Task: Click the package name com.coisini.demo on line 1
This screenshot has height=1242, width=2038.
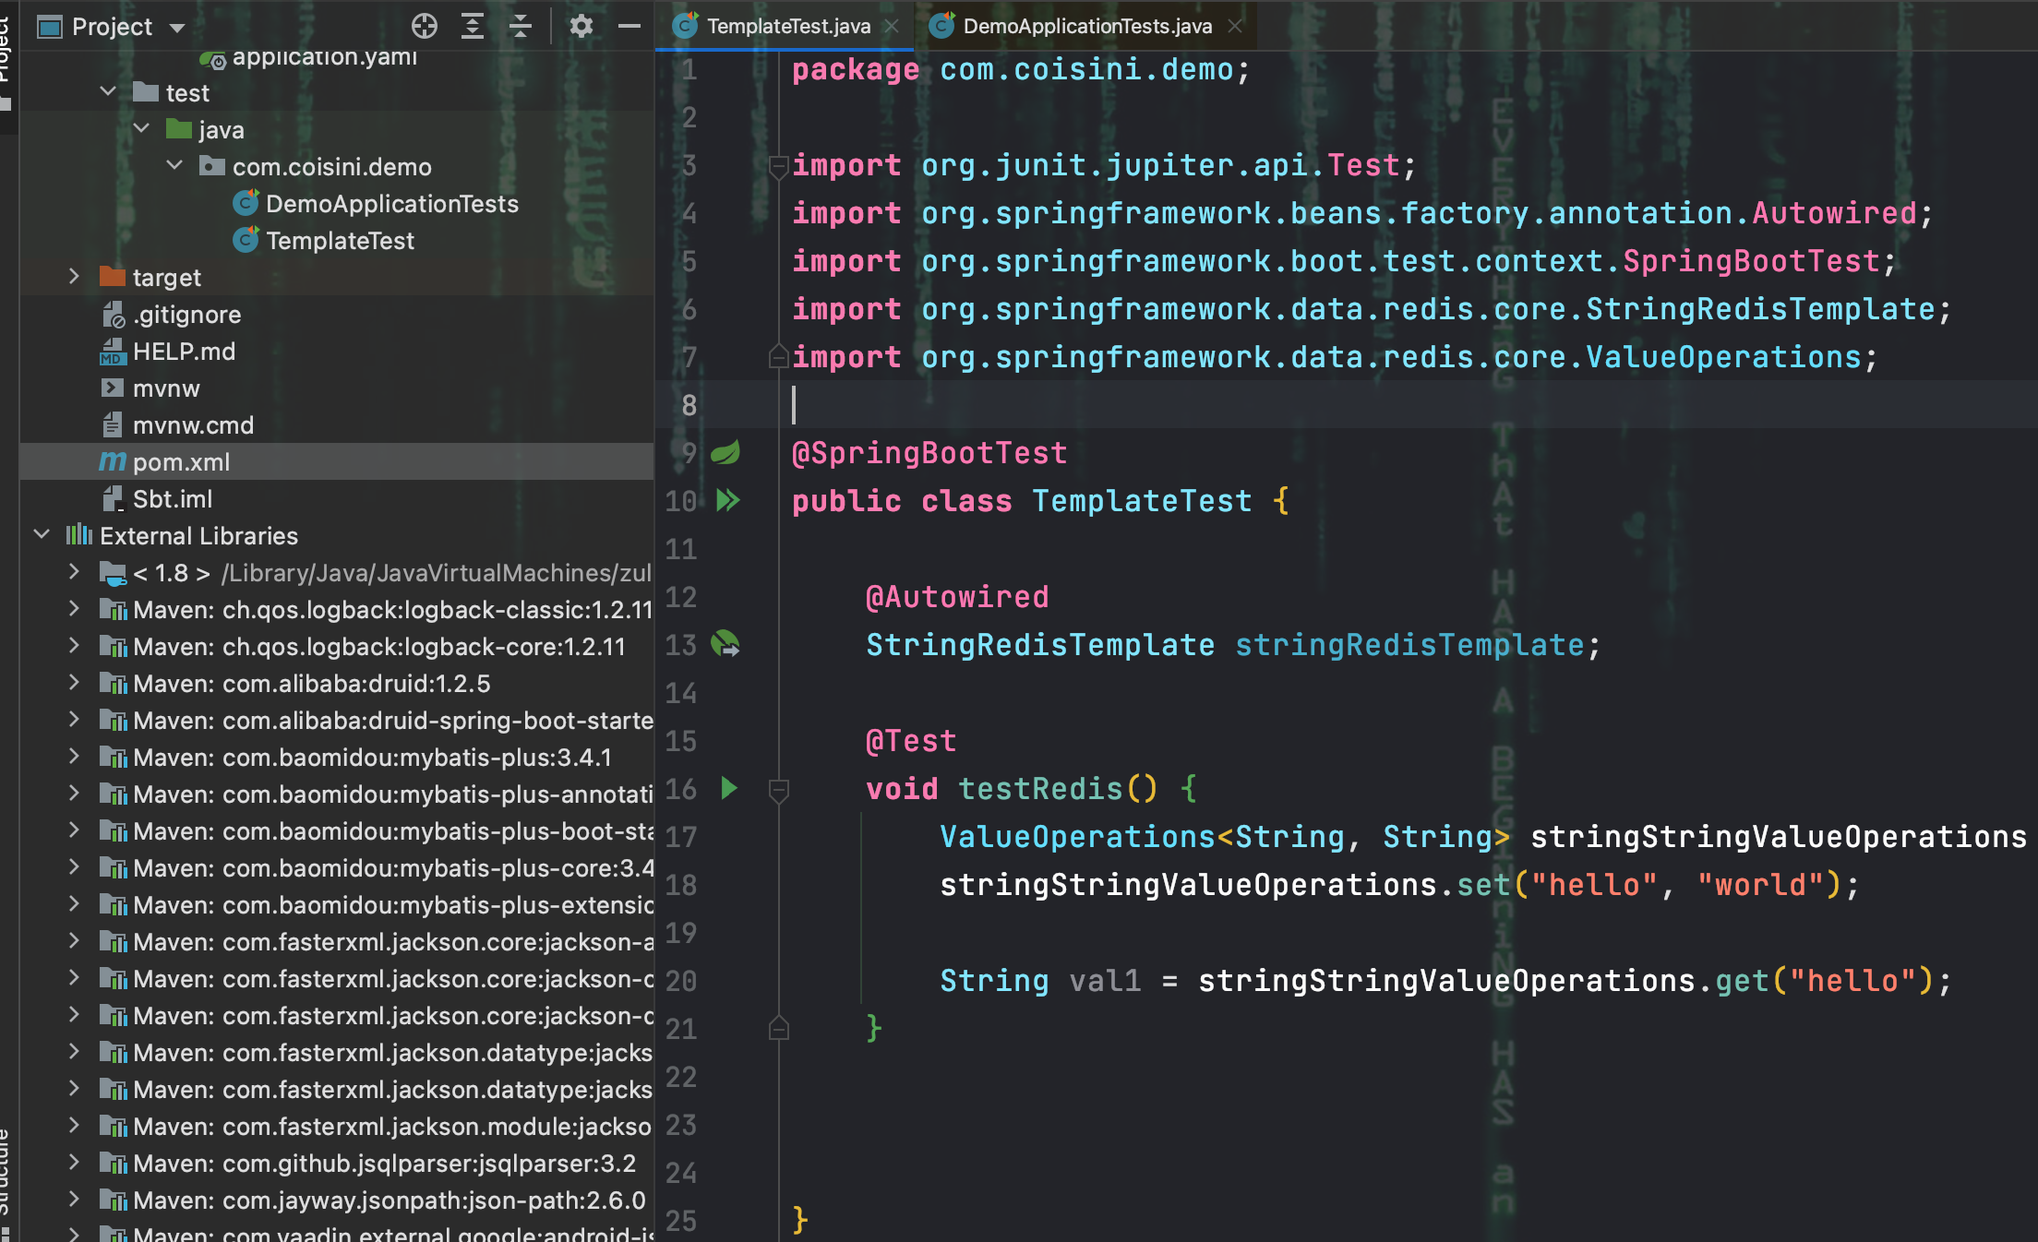Action: [1086, 69]
